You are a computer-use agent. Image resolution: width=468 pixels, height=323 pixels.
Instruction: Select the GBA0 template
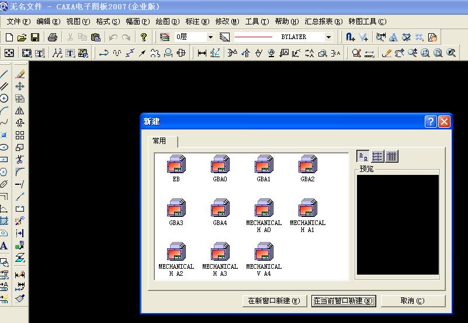pyautogui.click(x=220, y=168)
